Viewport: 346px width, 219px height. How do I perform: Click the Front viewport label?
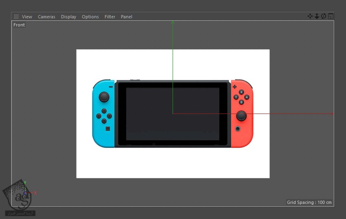tap(19, 25)
